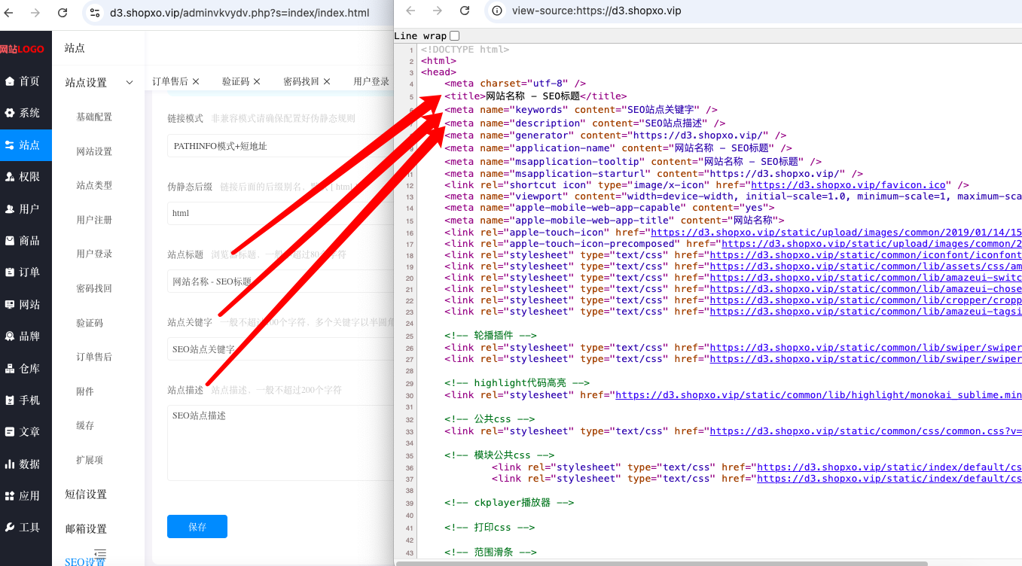Screen dimensions: 1022x566
Task: Open 手机 mobile section in sidebar
Action: pyautogui.click(x=26, y=400)
